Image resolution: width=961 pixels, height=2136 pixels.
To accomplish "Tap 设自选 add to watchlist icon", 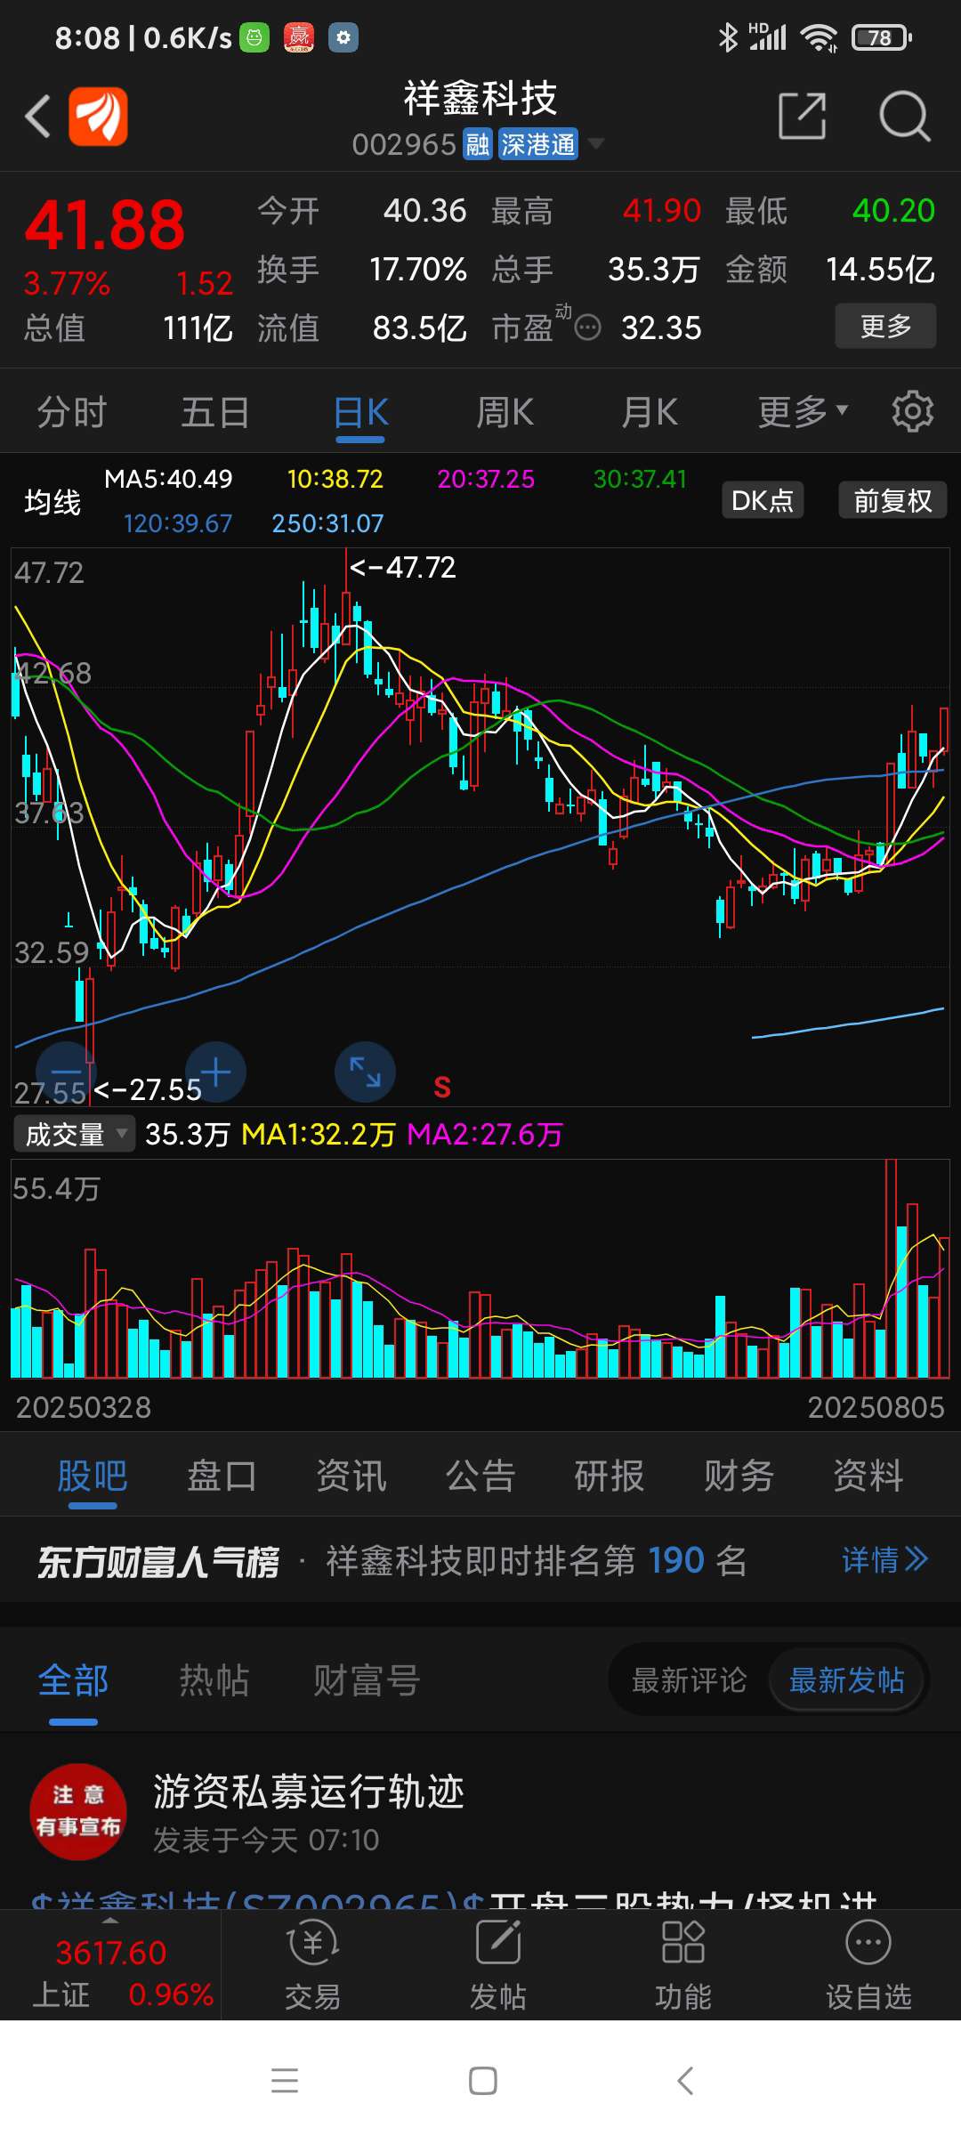I will (x=868, y=1964).
